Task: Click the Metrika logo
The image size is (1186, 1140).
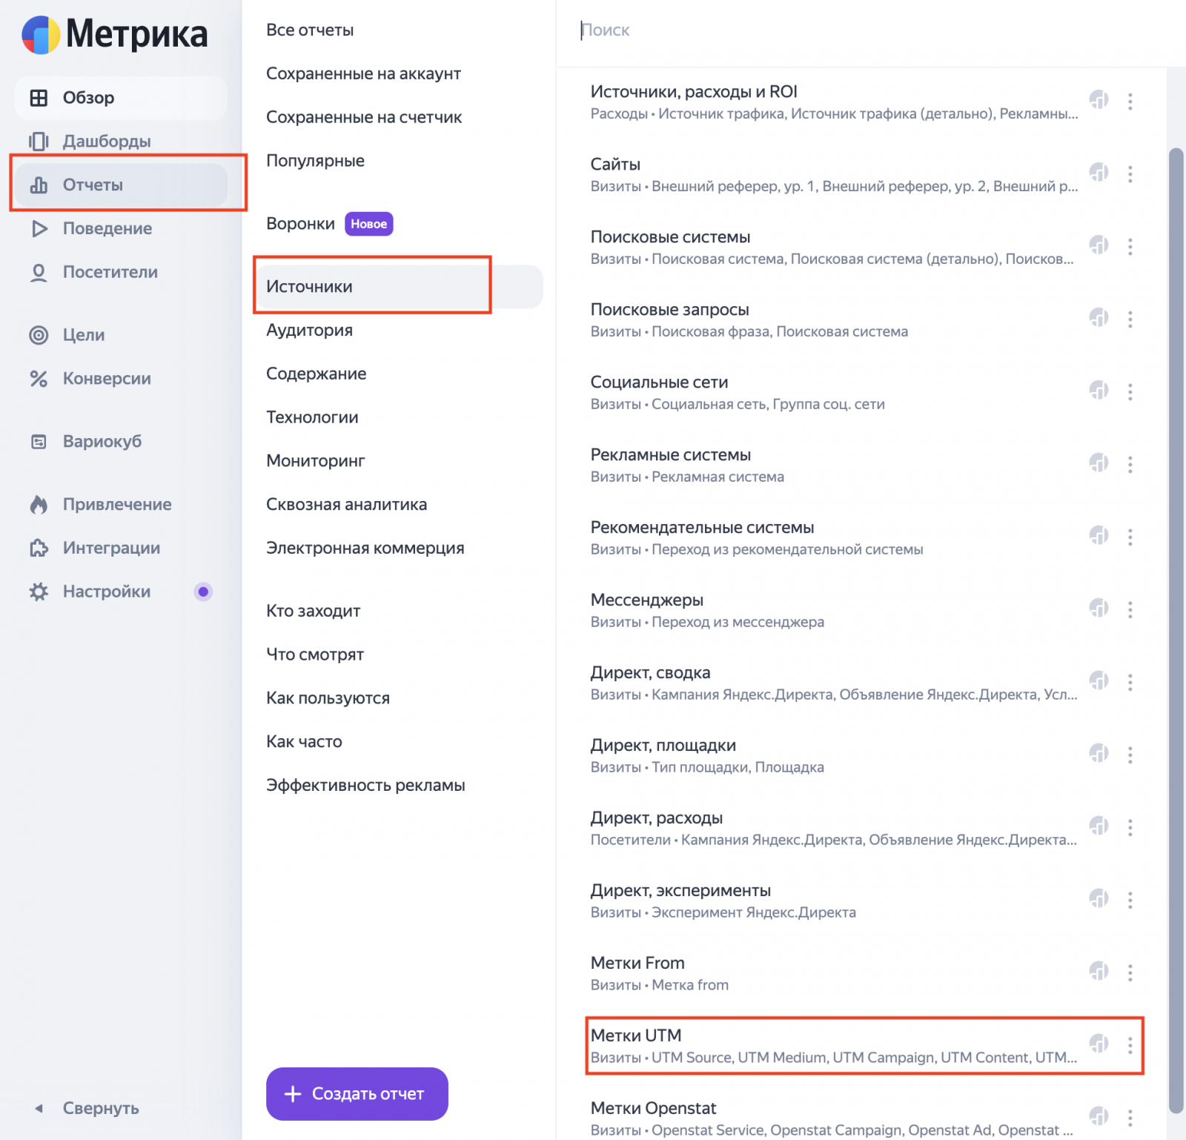Action: click(115, 34)
